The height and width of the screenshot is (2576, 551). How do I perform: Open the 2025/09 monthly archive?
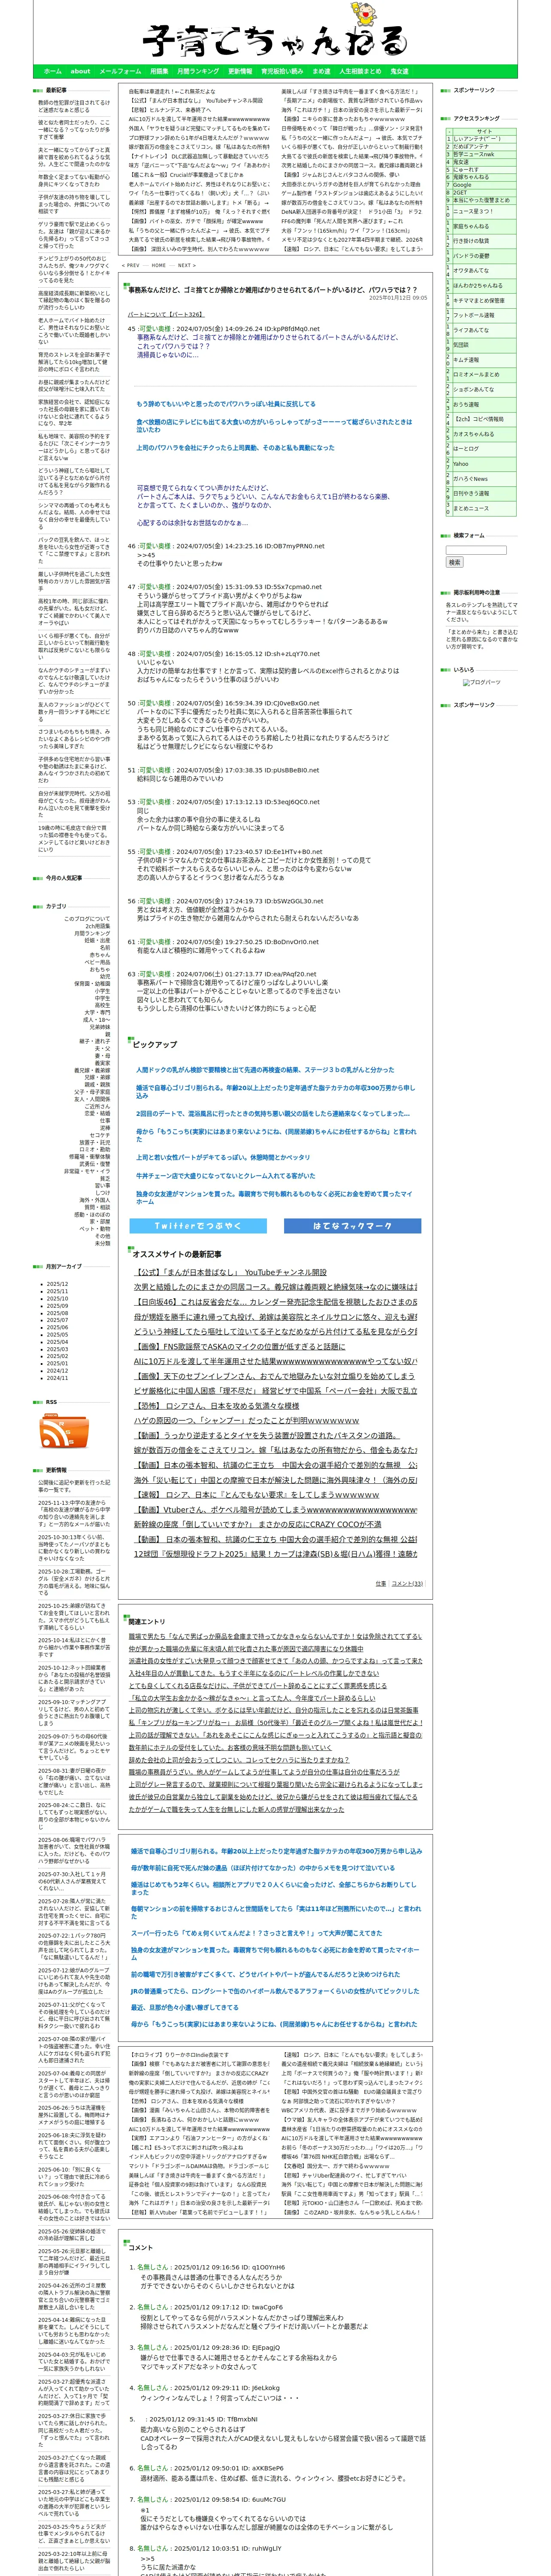click(57, 1306)
